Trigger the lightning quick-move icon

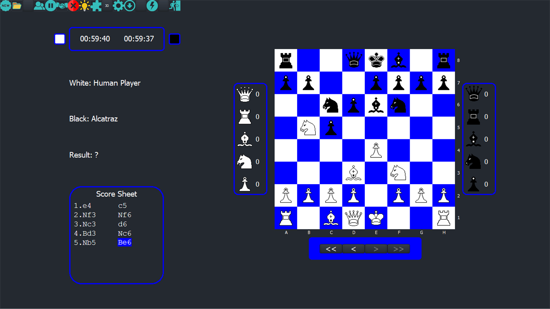pyautogui.click(x=152, y=6)
